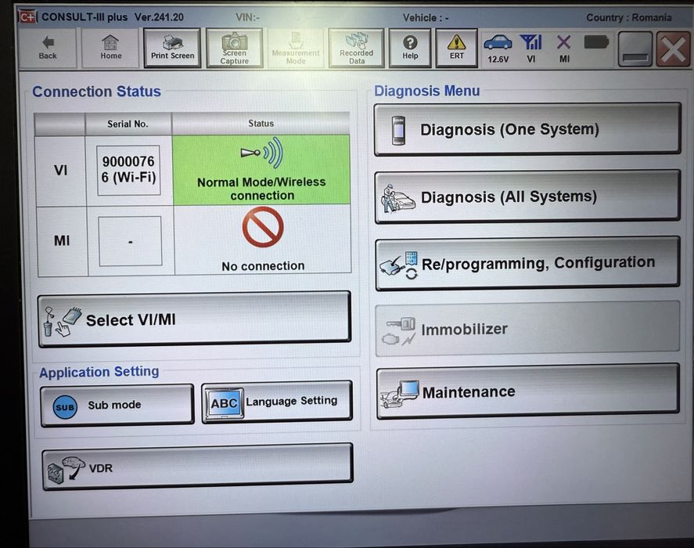Select the Immobilizer option

(527, 329)
